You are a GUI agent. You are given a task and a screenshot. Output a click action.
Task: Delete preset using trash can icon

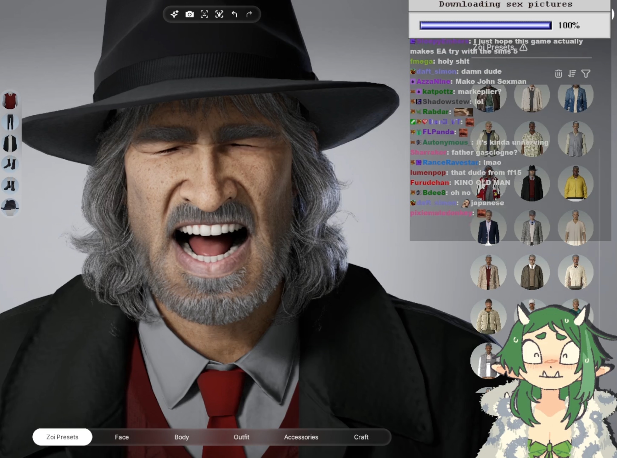[558, 74]
